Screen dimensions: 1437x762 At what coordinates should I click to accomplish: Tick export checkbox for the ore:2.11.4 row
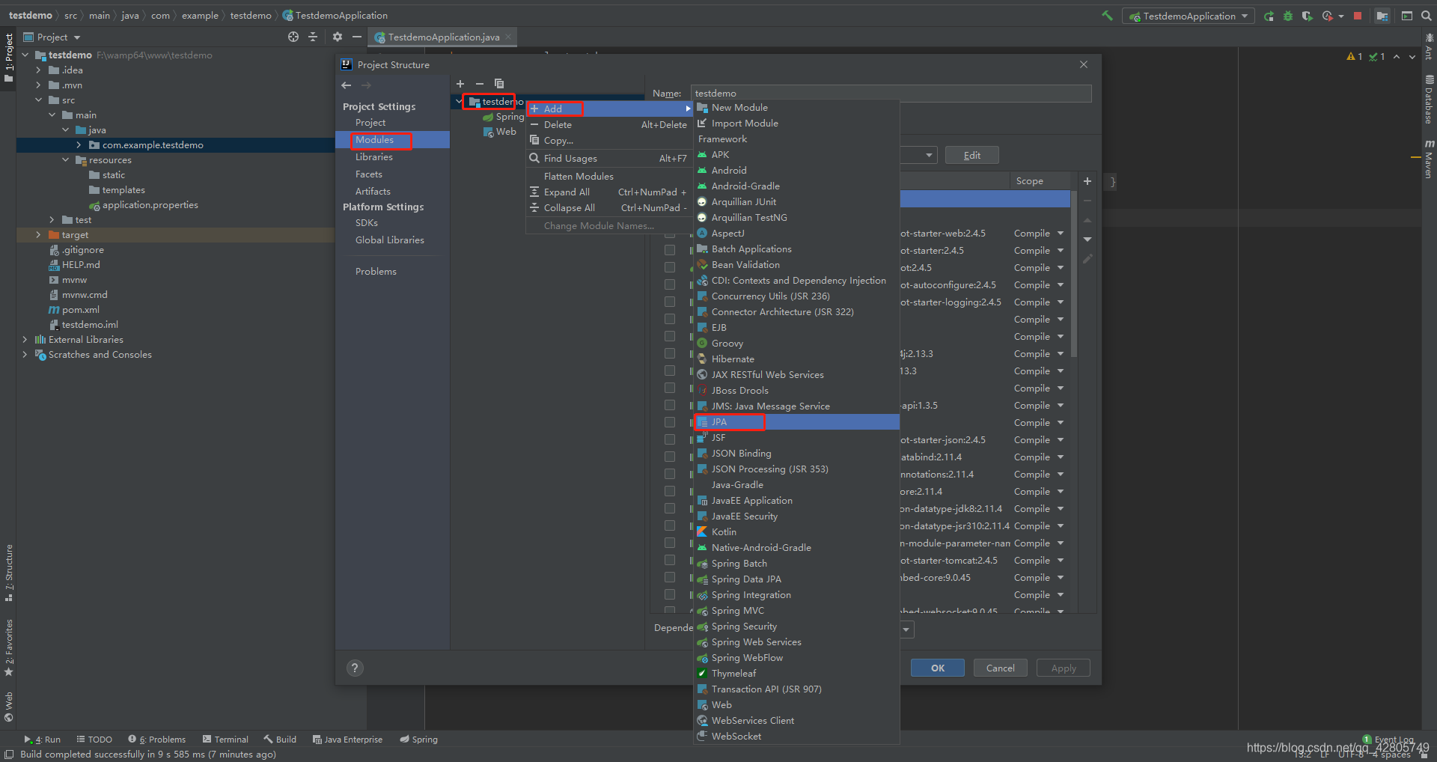pyautogui.click(x=670, y=492)
